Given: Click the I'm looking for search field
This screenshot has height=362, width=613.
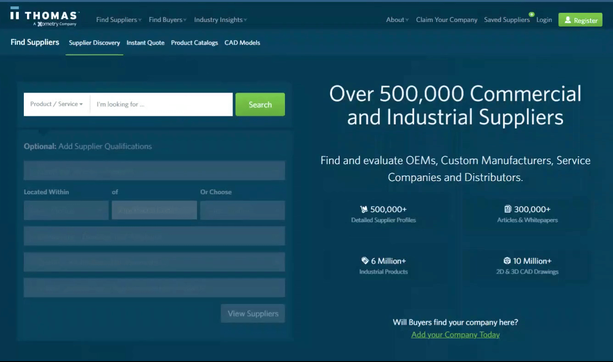Looking at the screenshot, I should coord(162,104).
